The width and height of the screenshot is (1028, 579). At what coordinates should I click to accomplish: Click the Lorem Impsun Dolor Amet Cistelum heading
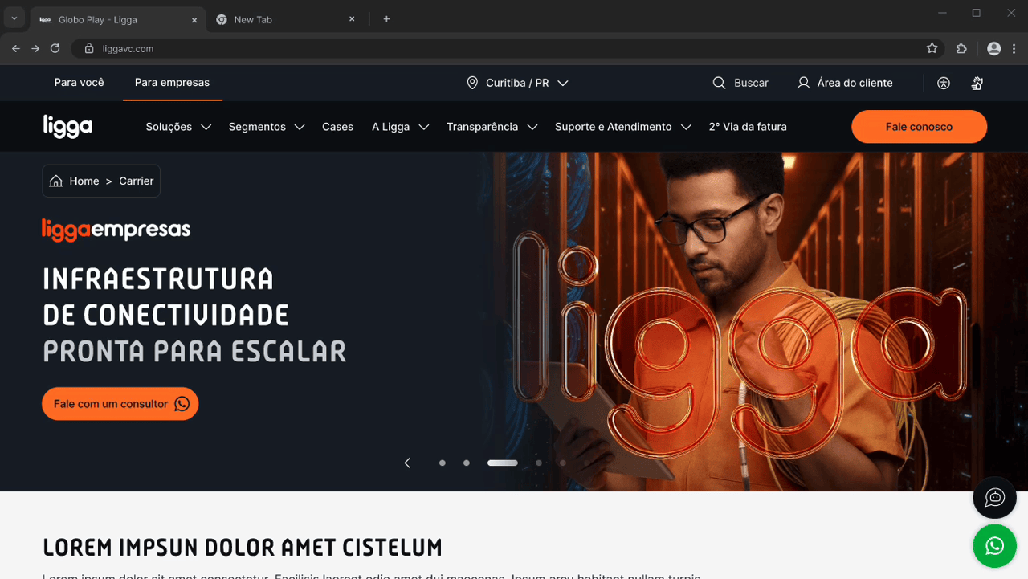tap(243, 548)
